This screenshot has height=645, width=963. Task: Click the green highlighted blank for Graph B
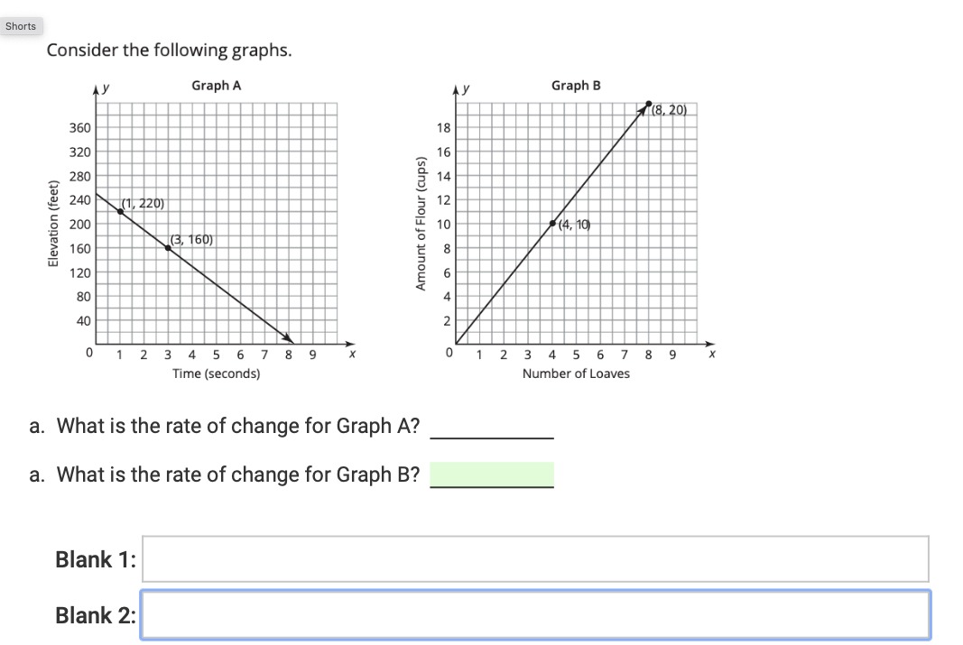[491, 474]
